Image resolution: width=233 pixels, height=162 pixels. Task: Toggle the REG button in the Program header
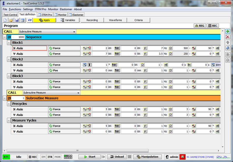200,26
